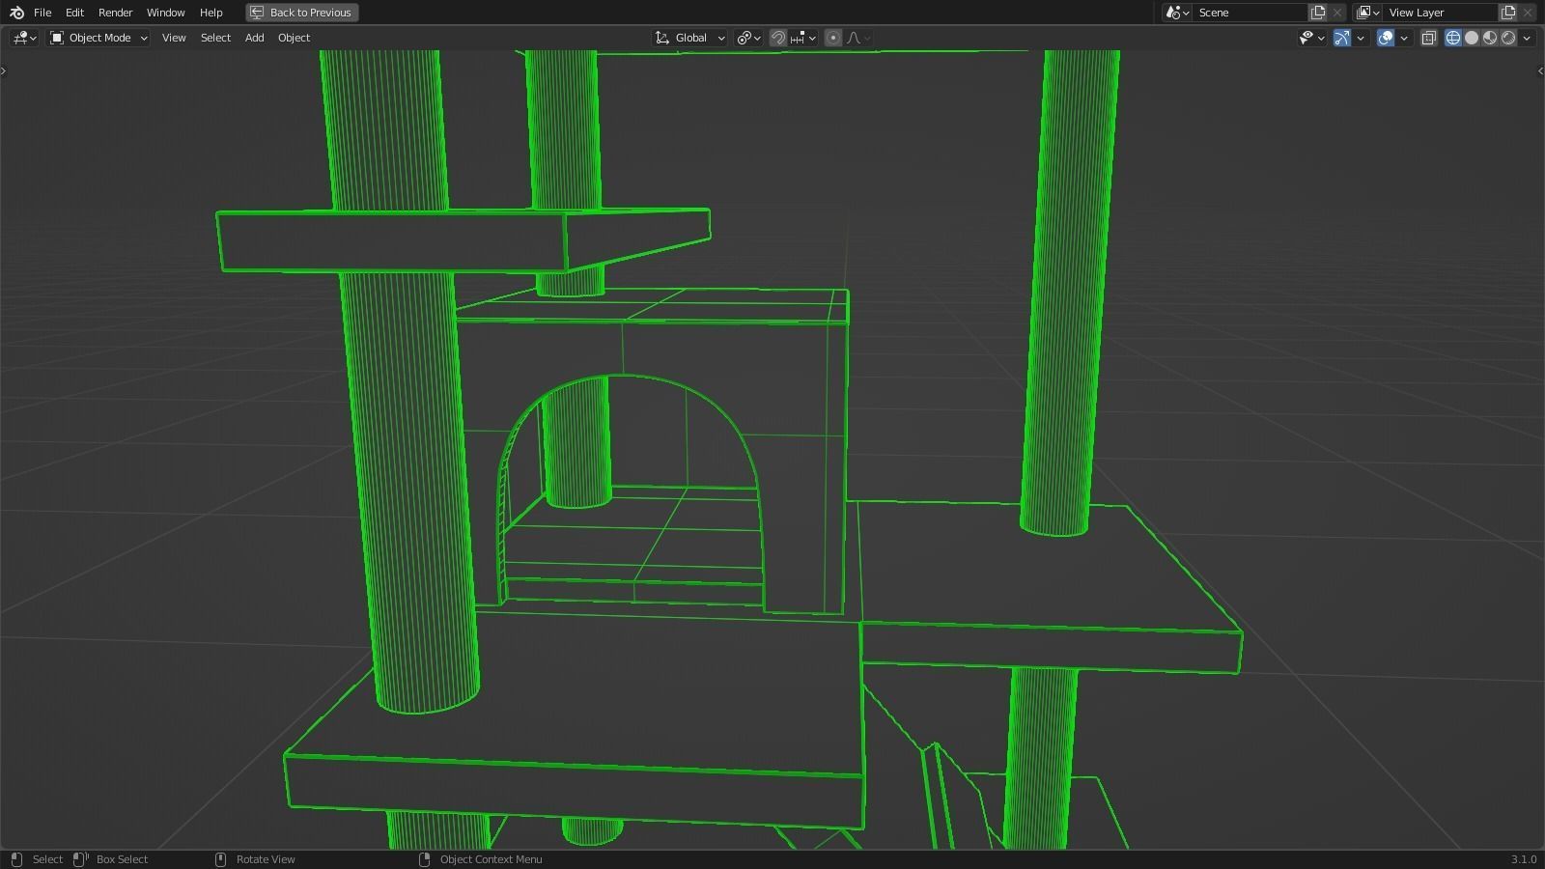
Task: Open the viewport Select menu
Action: click(x=215, y=38)
